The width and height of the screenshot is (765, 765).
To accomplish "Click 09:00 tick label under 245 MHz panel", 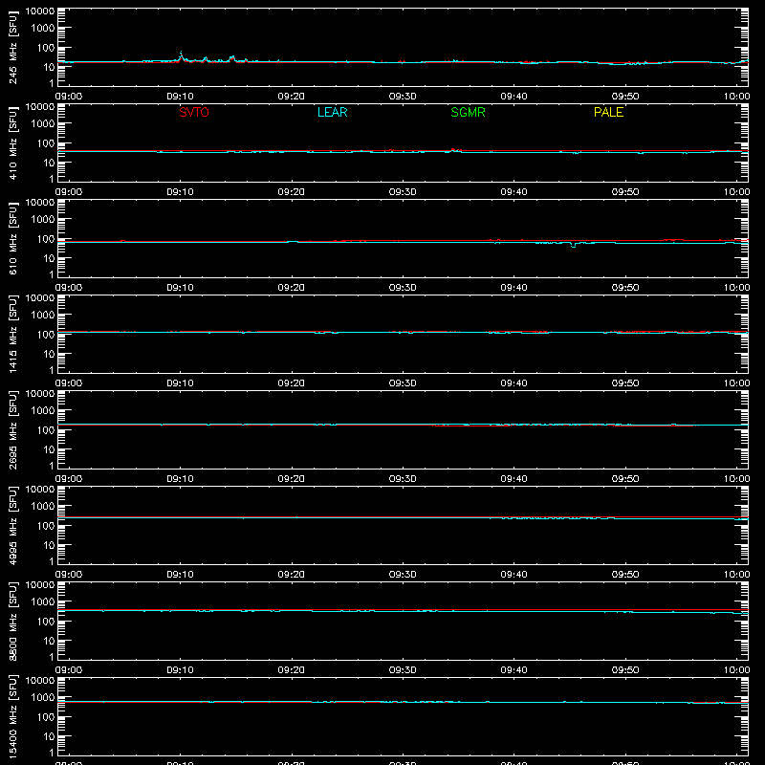I will 69,97.
